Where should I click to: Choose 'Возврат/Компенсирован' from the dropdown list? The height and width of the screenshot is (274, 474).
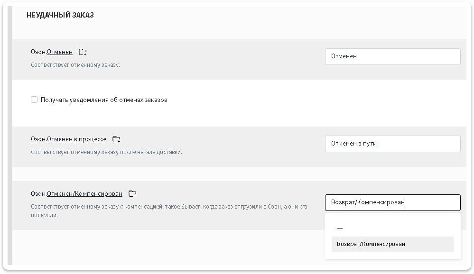(x=393, y=244)
